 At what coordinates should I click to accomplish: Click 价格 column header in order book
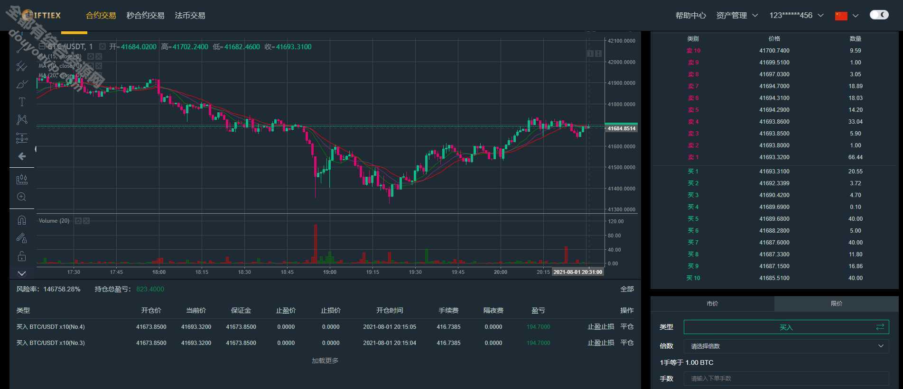[774, 39]
